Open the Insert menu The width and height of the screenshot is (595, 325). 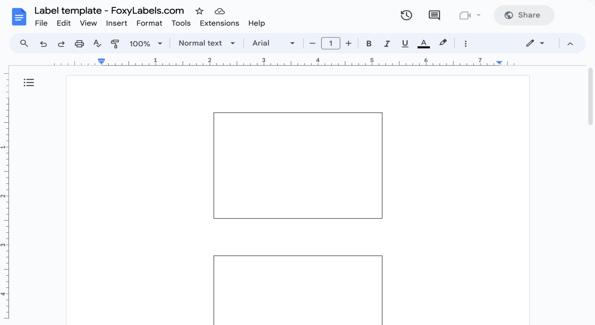click(116, 23)
